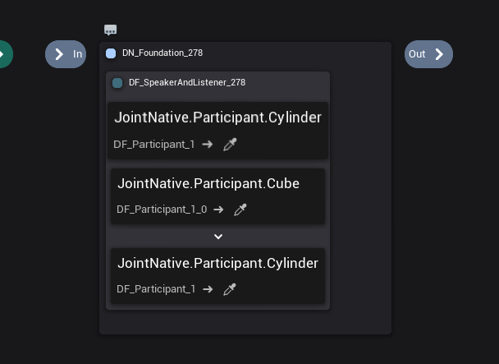This screenshot has width=499, height=364.
Task: Click the arrow next to DF_Participant_1_0
Action: pos(218,210)
